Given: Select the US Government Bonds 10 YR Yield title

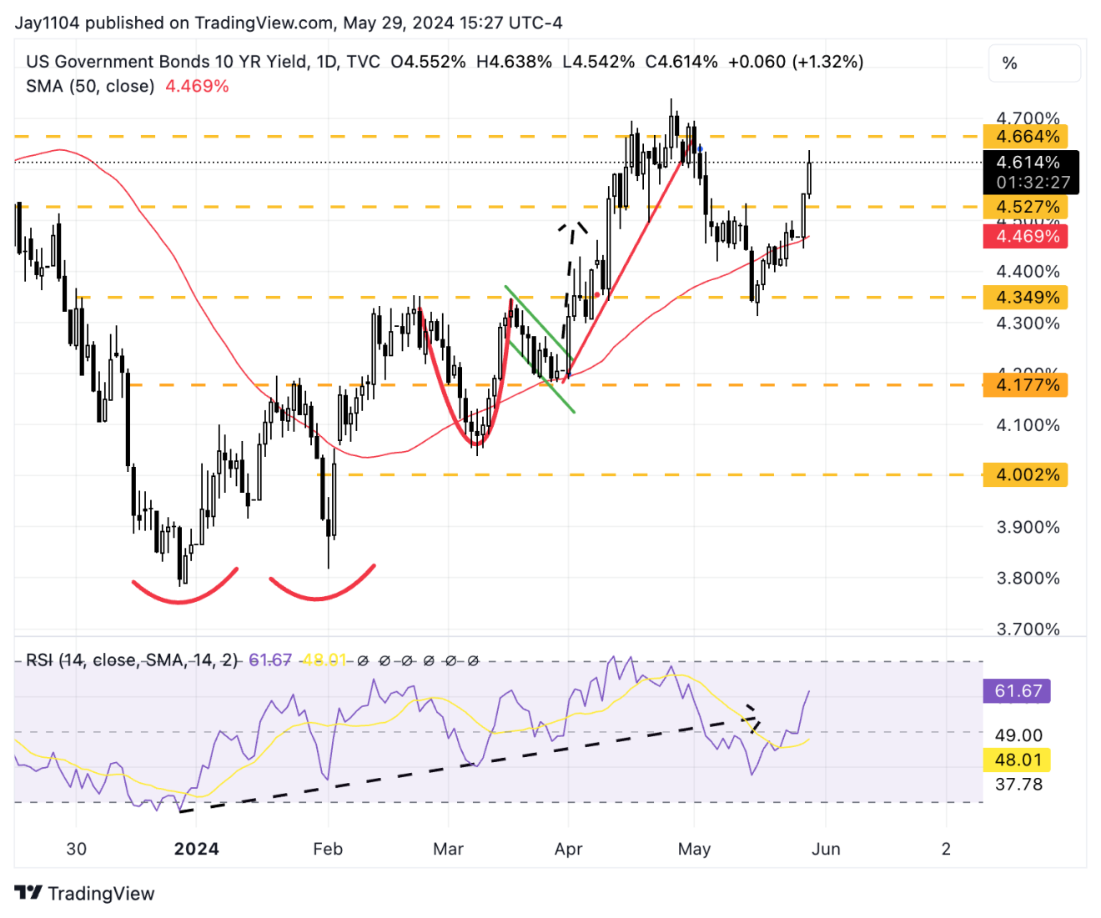Looking at the screenshot, I should coord(166,62).
